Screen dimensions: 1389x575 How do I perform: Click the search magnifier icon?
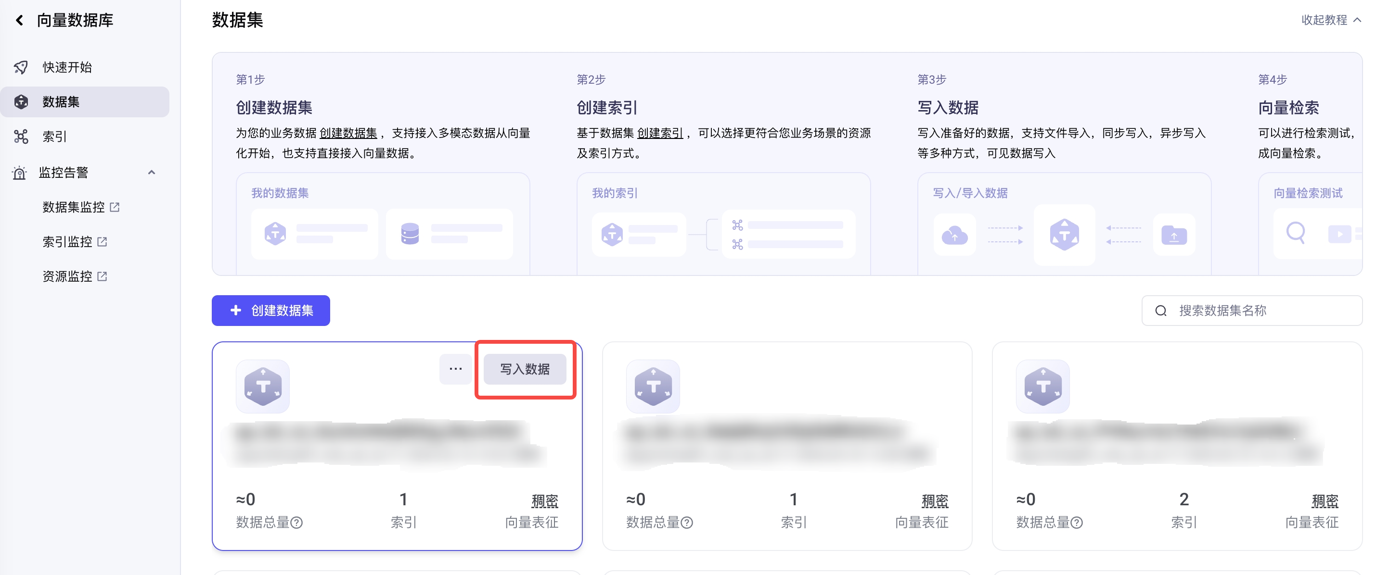click(1160, 311)
